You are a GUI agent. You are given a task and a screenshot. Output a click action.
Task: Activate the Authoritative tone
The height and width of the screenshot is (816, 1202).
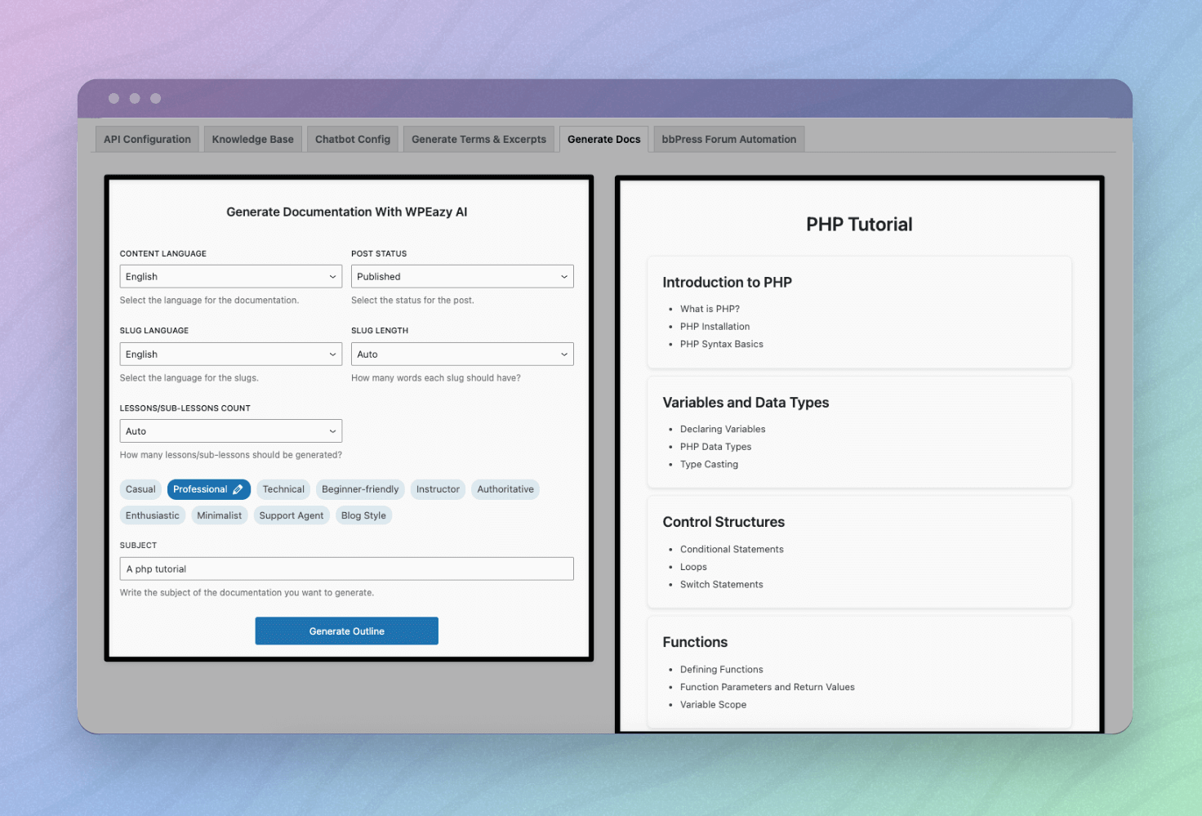(505, 488)
